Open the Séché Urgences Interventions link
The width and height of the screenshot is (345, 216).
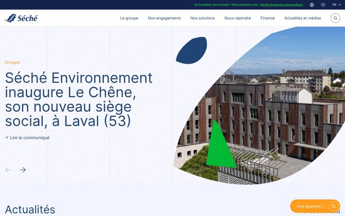281,5
